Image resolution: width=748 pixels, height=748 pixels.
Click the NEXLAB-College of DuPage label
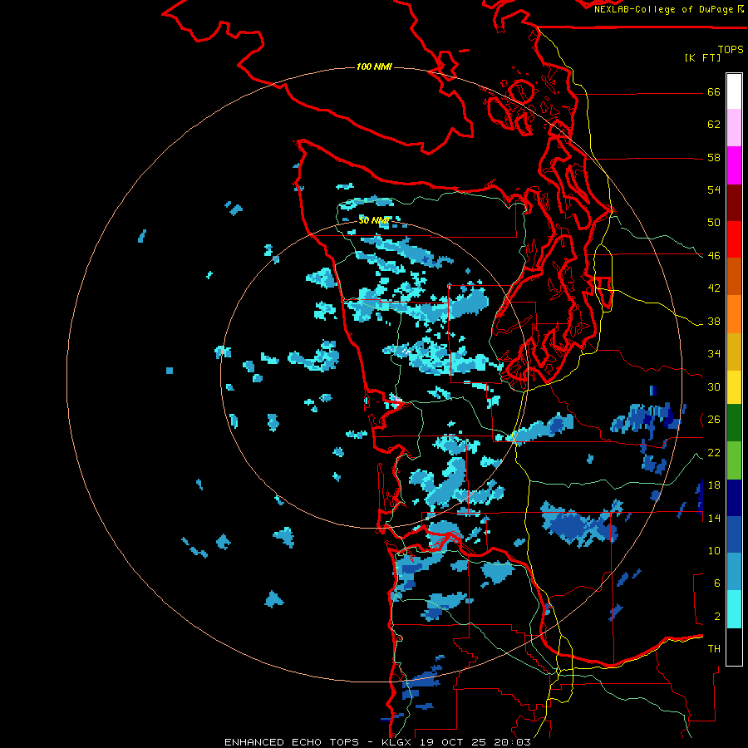pyautogui.click(x=665, y=9)
